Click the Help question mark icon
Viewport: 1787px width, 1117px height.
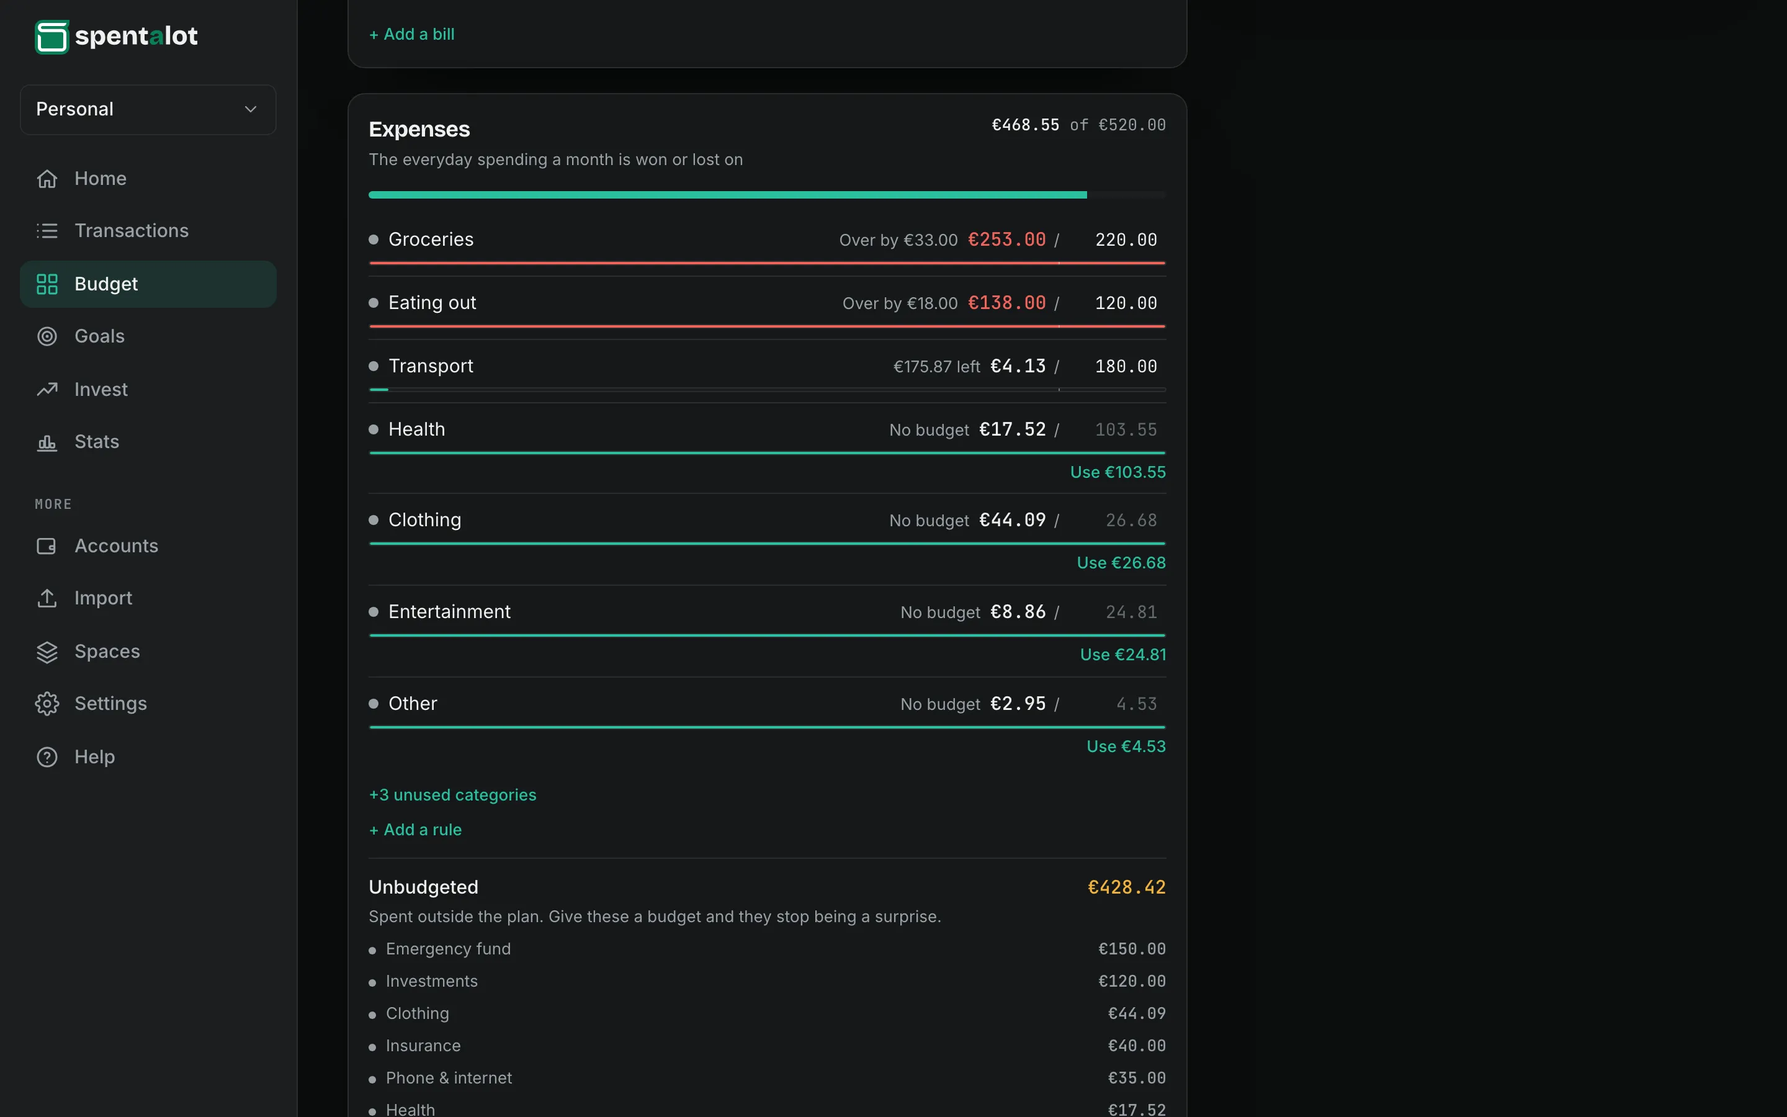click(47, 757)
